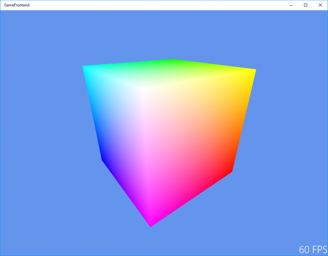Click the blue left corner of the cube
The image size is (328, 256).
tap(103, 159)
